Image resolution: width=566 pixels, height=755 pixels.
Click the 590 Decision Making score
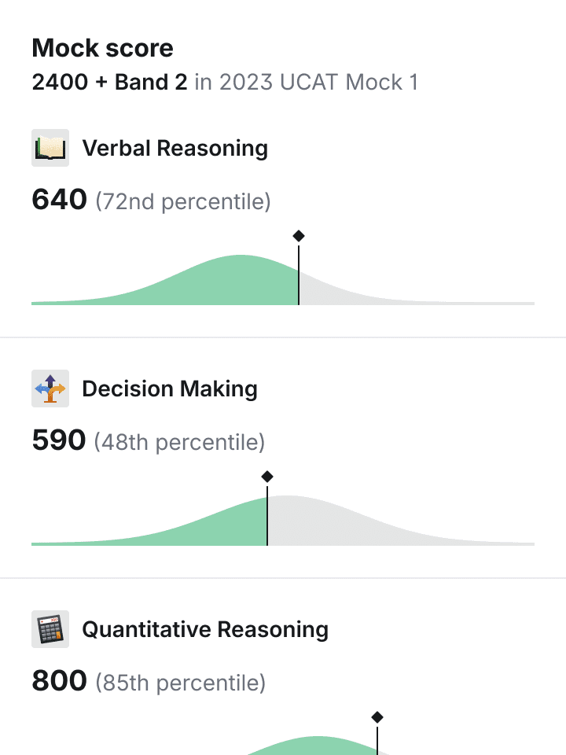click(59, 440)
